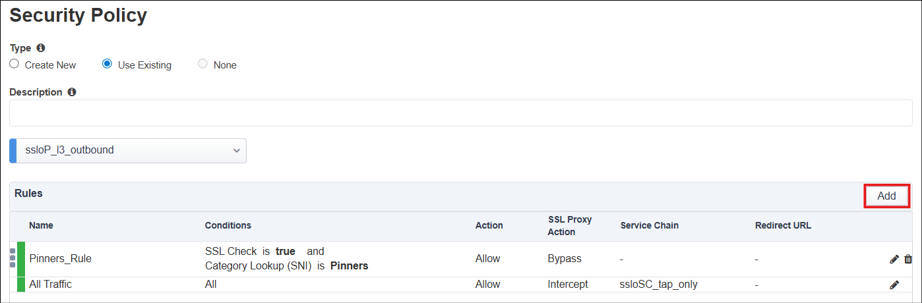
Task: Choose the None radio option
Action: (202, 64)
